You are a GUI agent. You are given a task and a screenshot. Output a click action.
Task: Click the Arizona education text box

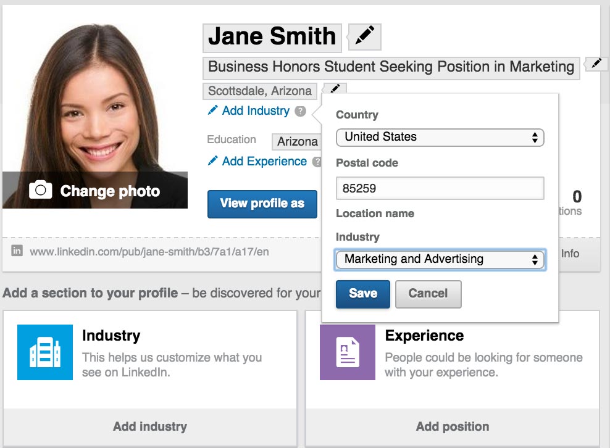click(x=297, y=141)
